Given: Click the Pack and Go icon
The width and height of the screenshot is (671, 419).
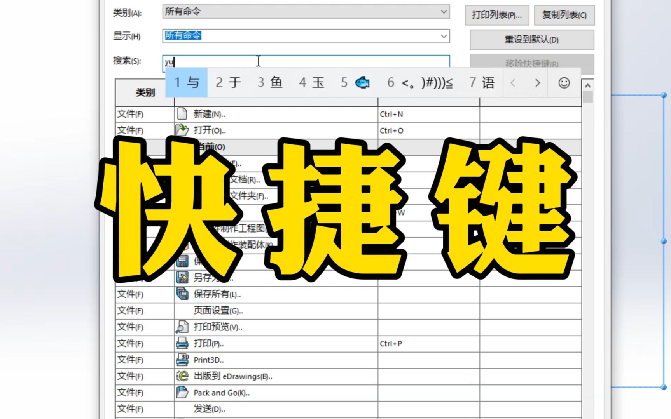Looking at the screenshot, I should 182,392.
